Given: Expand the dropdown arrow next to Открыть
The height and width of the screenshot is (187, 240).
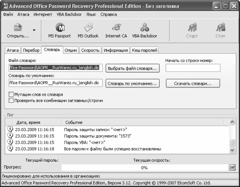Looking at the screenshot, I should (34, 30).
